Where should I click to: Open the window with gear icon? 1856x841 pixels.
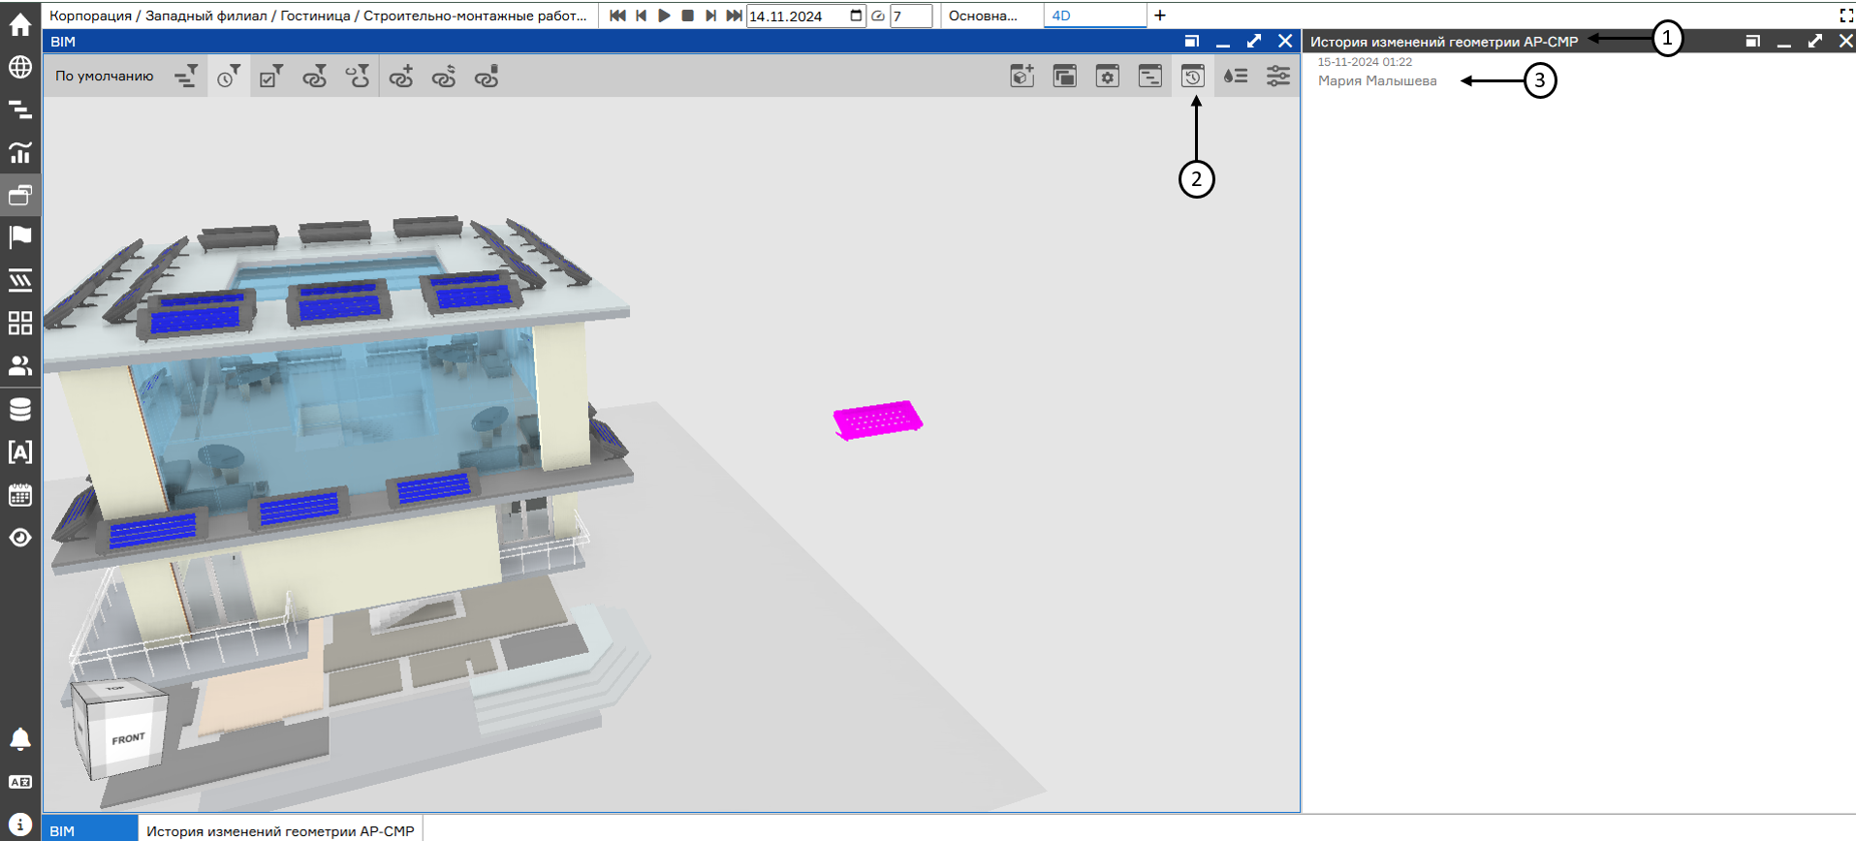[x=1108, y=77]
